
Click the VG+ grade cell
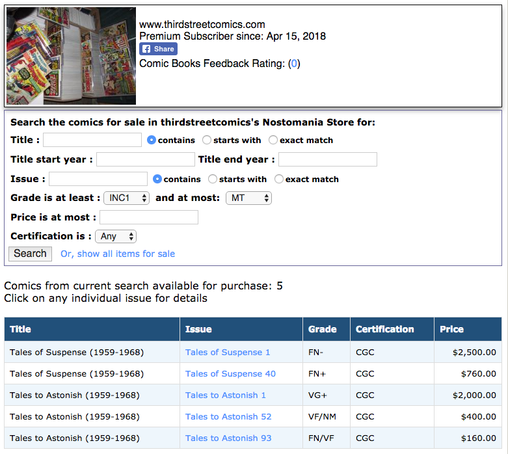(x=327, y=395)
